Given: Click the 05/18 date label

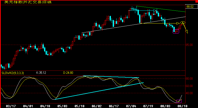Looking at the screenshot, I should 79,106.
